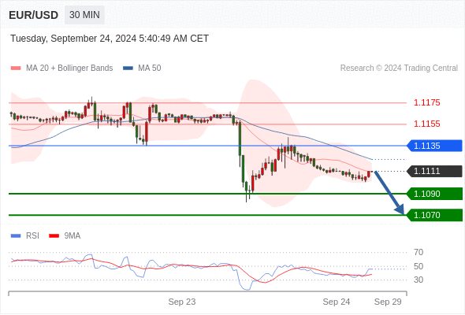Click the 1.1155 resistance level label
This screenshot has width=465, height=315.
click(x=426, y=124)
